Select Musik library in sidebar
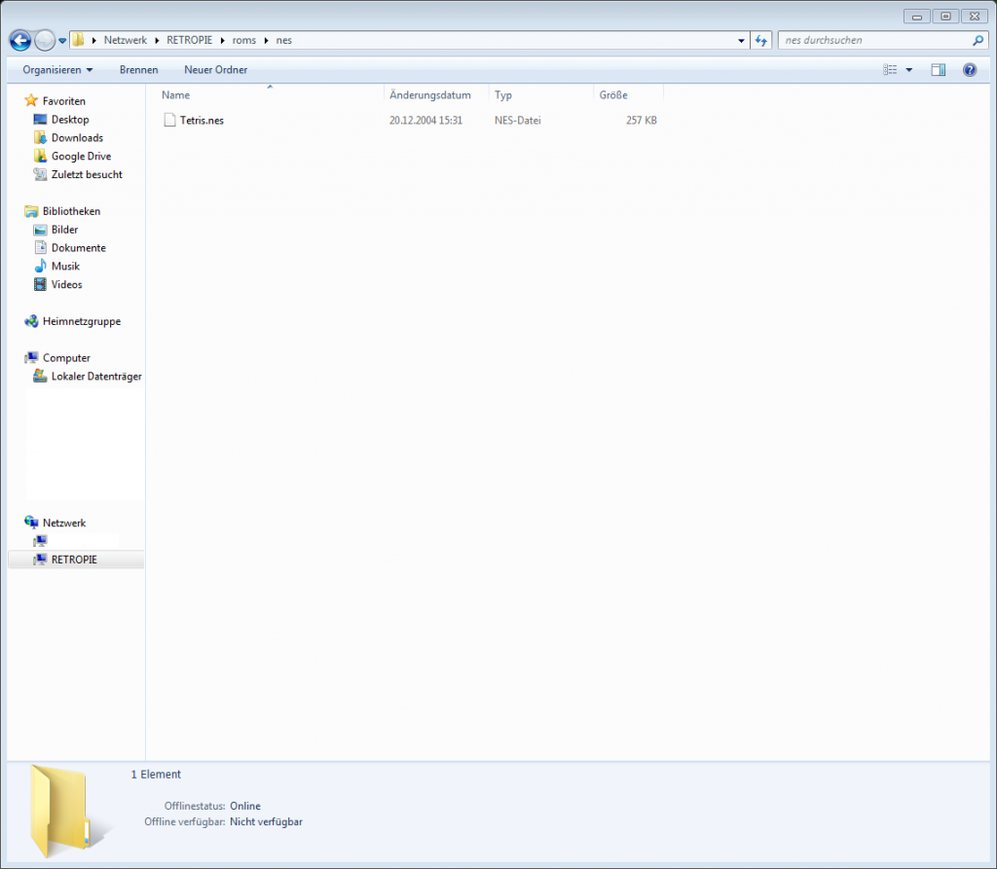This screenshot has width=997, height=869. coord(65,267)
